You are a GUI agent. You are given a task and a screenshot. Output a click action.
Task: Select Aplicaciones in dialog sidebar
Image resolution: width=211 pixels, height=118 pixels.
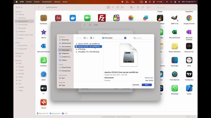pos(65,43)
